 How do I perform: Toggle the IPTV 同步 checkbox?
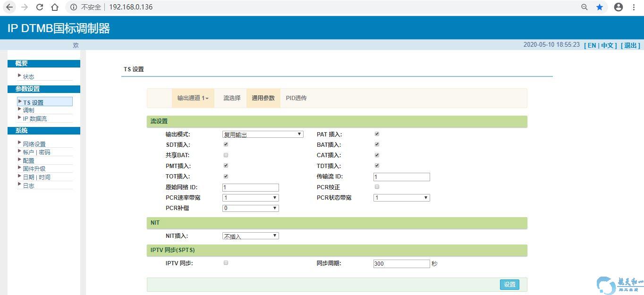tap(226, 263)
